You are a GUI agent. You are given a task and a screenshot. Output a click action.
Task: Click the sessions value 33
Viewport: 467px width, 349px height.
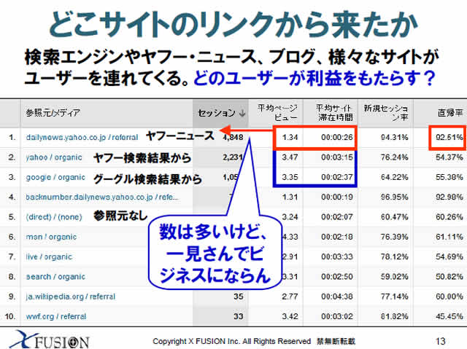239,316
